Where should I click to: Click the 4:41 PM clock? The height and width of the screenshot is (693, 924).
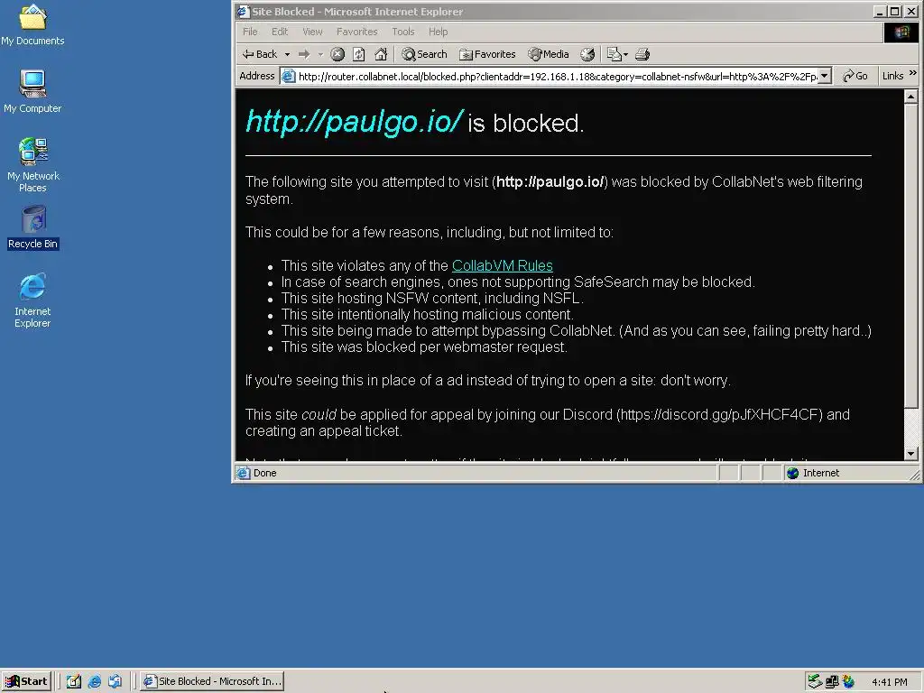click(x=889, y=682)
